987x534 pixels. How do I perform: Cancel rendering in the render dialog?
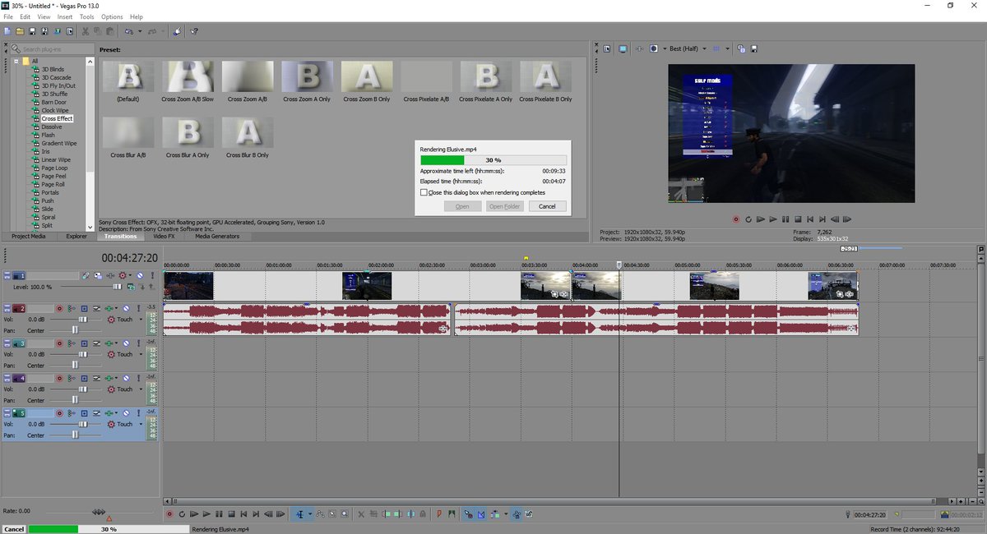(547, 206)
